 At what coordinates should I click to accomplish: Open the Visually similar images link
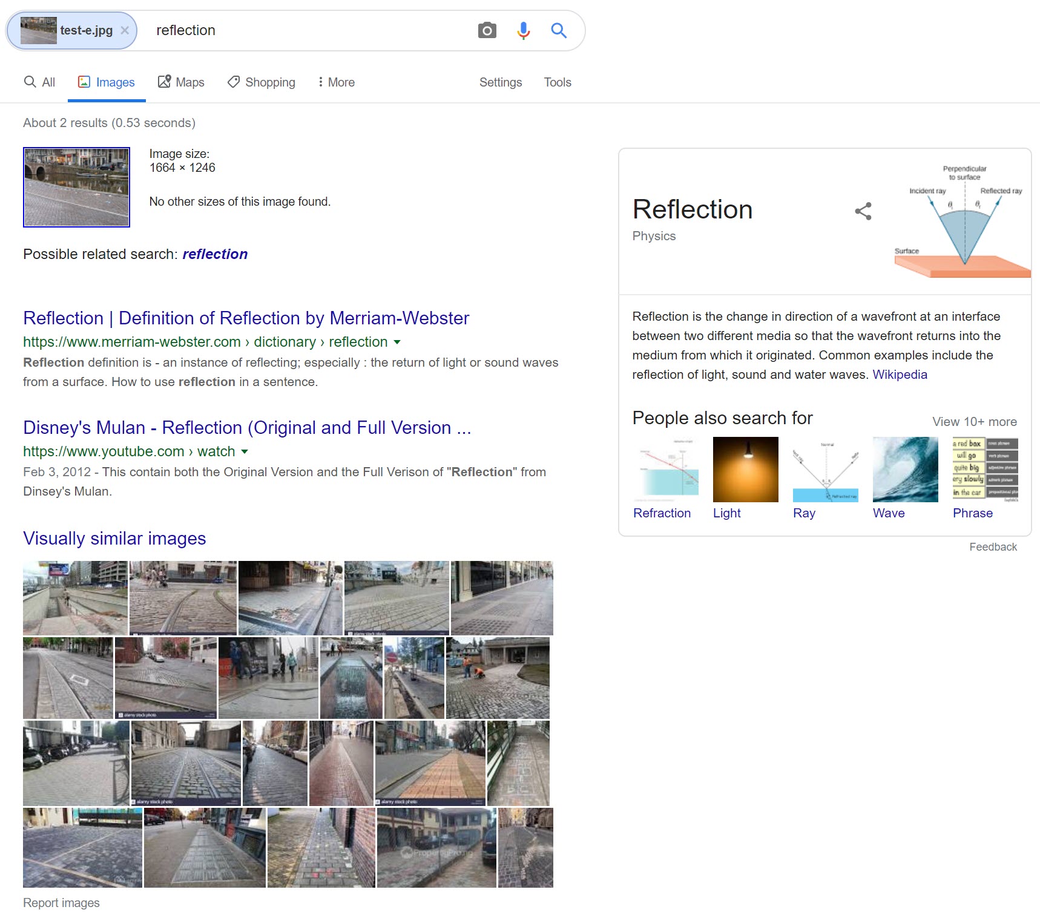pyautogui.click(x=114, y=539)
